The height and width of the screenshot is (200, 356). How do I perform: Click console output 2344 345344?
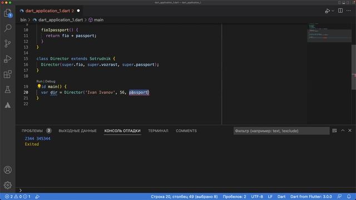click(x=37, y=138)
